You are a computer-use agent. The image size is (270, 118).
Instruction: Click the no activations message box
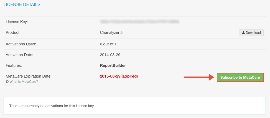tap(135, 106)
